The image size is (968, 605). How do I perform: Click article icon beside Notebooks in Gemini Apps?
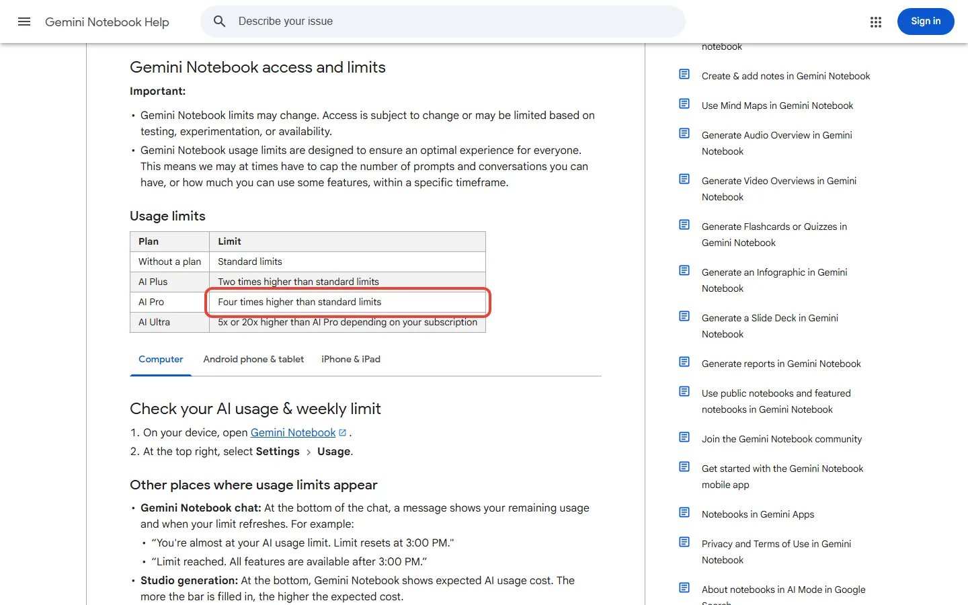(684, 512)
